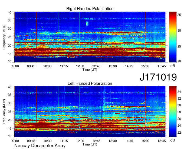Click the 10:30 time tick under Right Handed plot
Screen dimensions: 184x149
click(x=47, y=66)
